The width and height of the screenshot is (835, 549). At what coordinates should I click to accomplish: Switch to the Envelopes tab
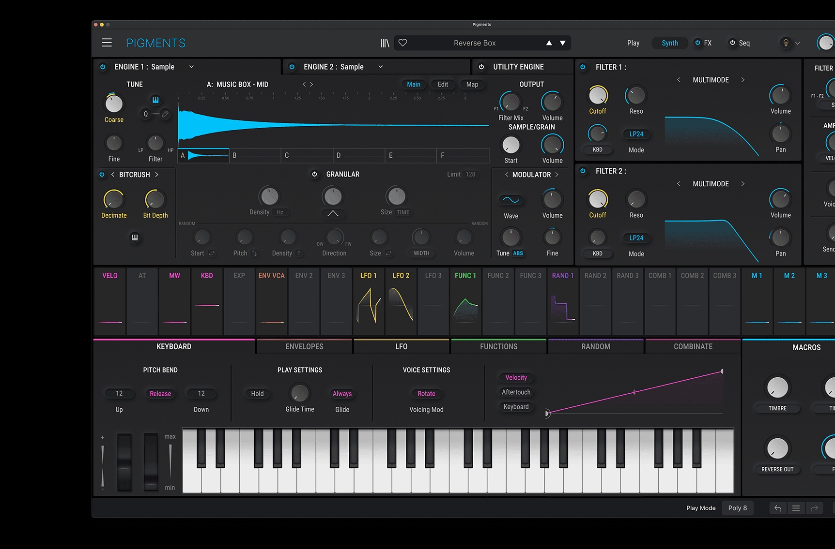coord(304,346)
